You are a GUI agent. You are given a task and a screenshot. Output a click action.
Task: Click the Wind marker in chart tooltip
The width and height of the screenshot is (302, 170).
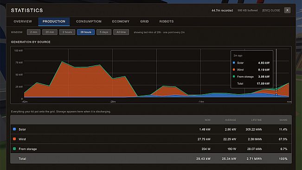pyautogui.click(x=234, y=70)
